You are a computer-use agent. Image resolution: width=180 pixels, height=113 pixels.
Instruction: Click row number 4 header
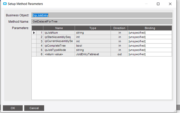coord(40,46)
